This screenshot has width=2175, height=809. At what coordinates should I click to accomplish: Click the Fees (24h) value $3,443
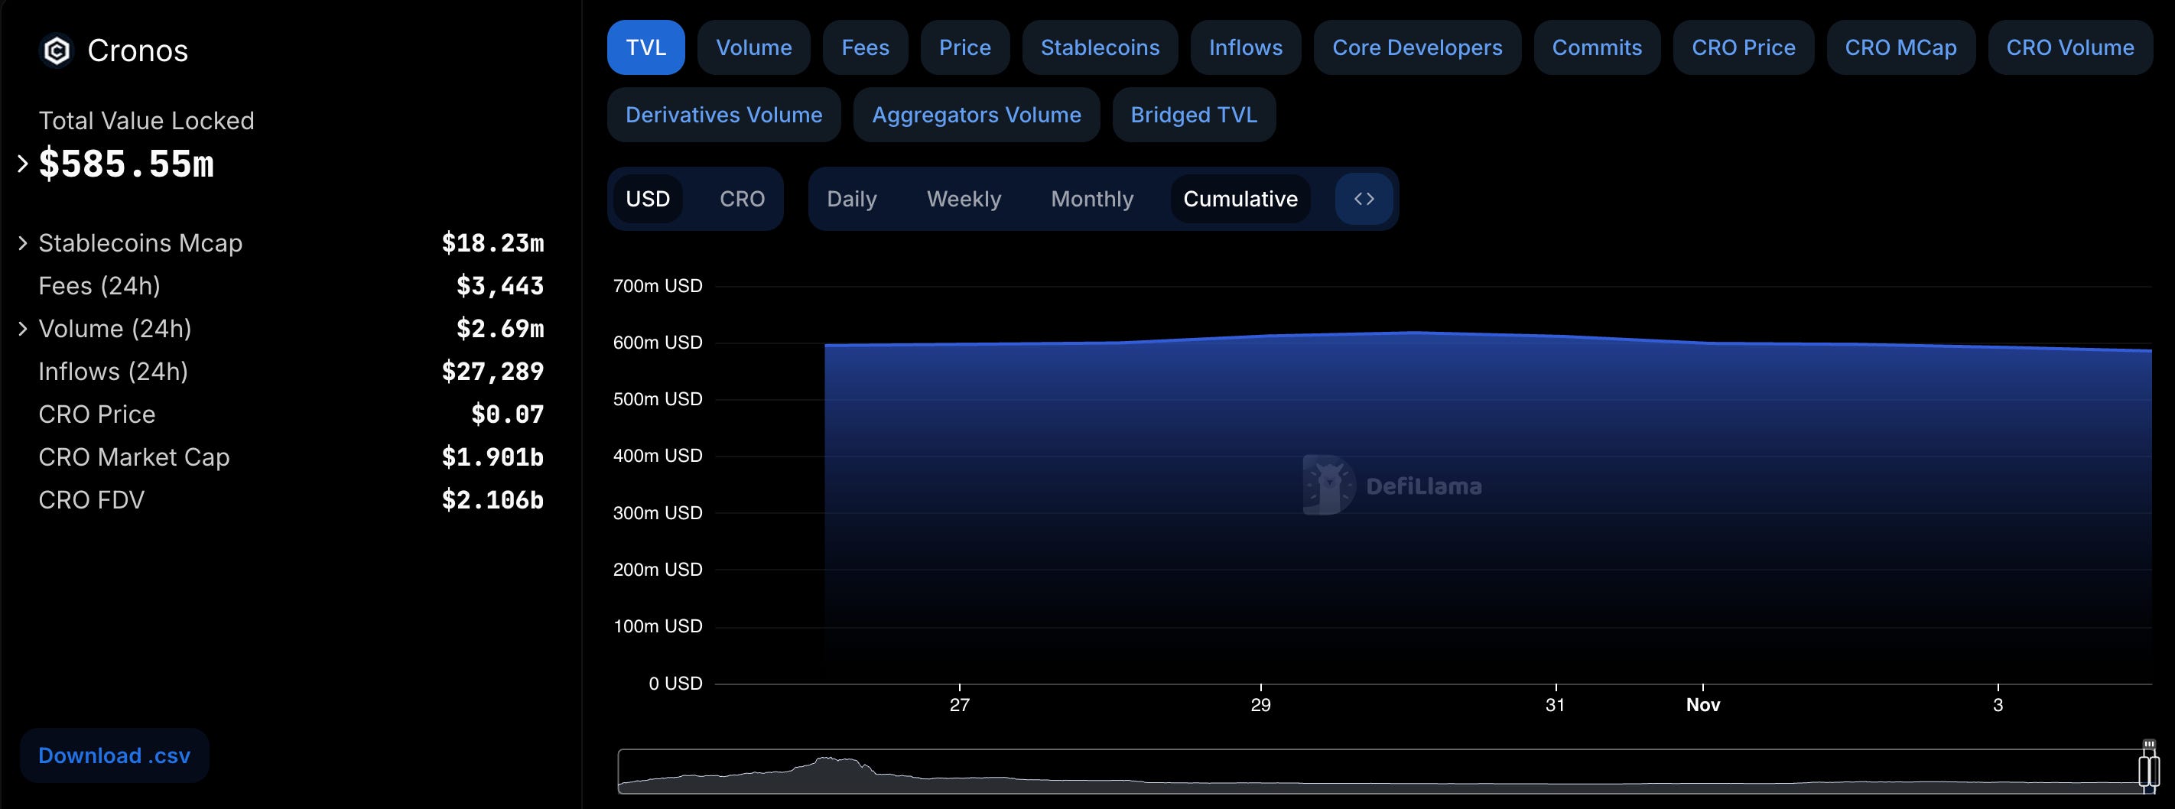pos(500,286)
